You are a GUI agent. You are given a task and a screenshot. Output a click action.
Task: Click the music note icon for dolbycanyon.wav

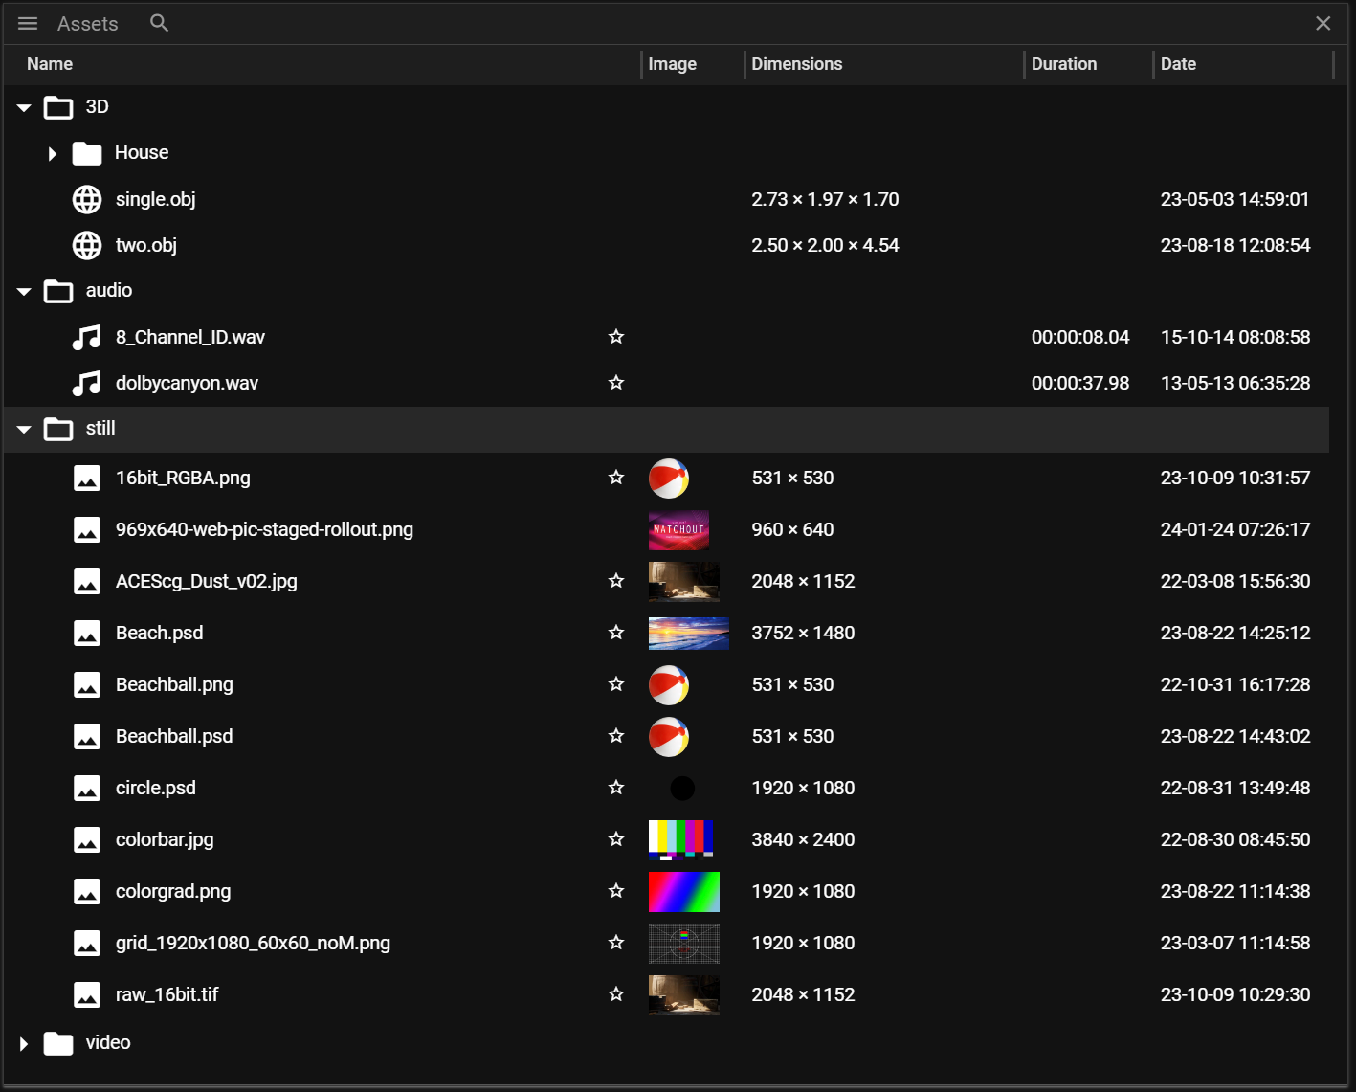coord(87,383)
